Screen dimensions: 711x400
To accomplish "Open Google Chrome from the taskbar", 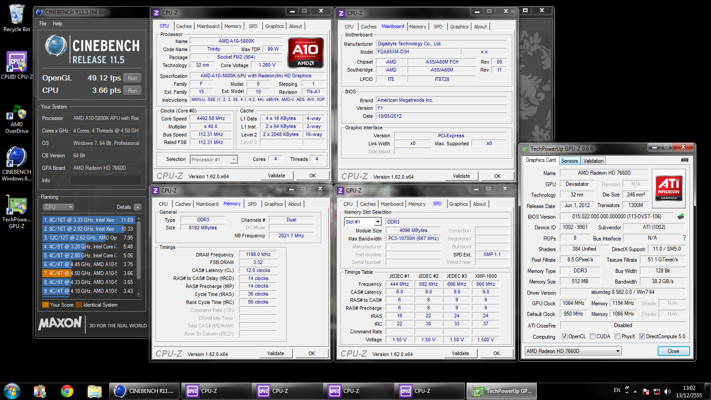I will 67,391.
